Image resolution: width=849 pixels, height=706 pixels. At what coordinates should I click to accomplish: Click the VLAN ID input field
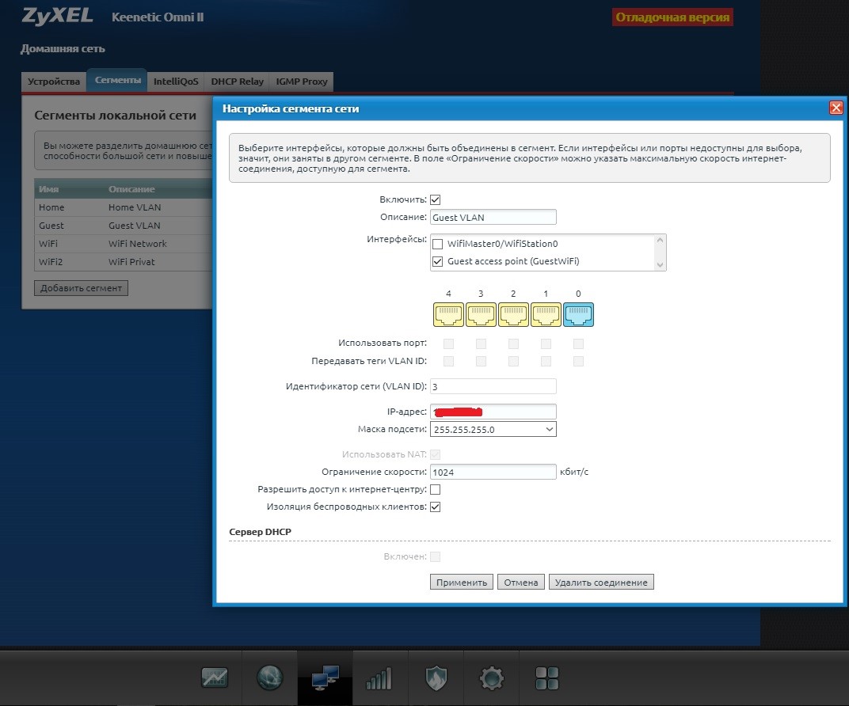click(493, 387)
